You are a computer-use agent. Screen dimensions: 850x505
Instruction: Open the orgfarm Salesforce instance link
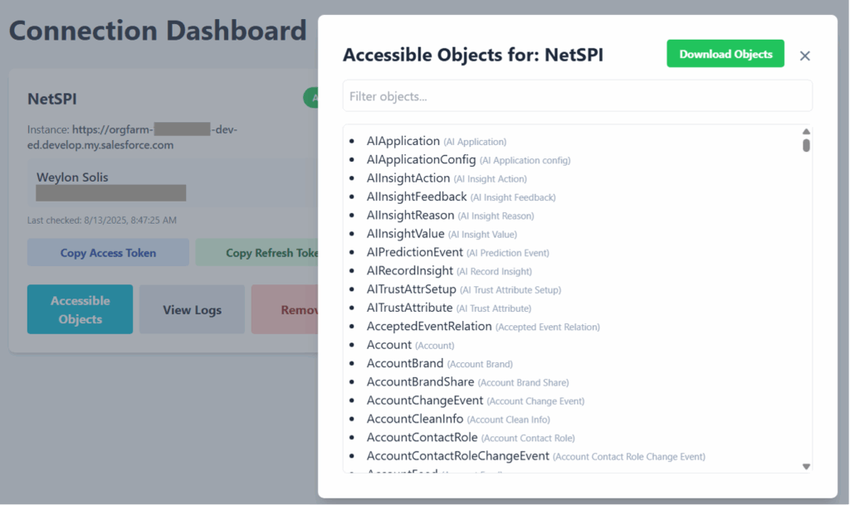[132, 137]
